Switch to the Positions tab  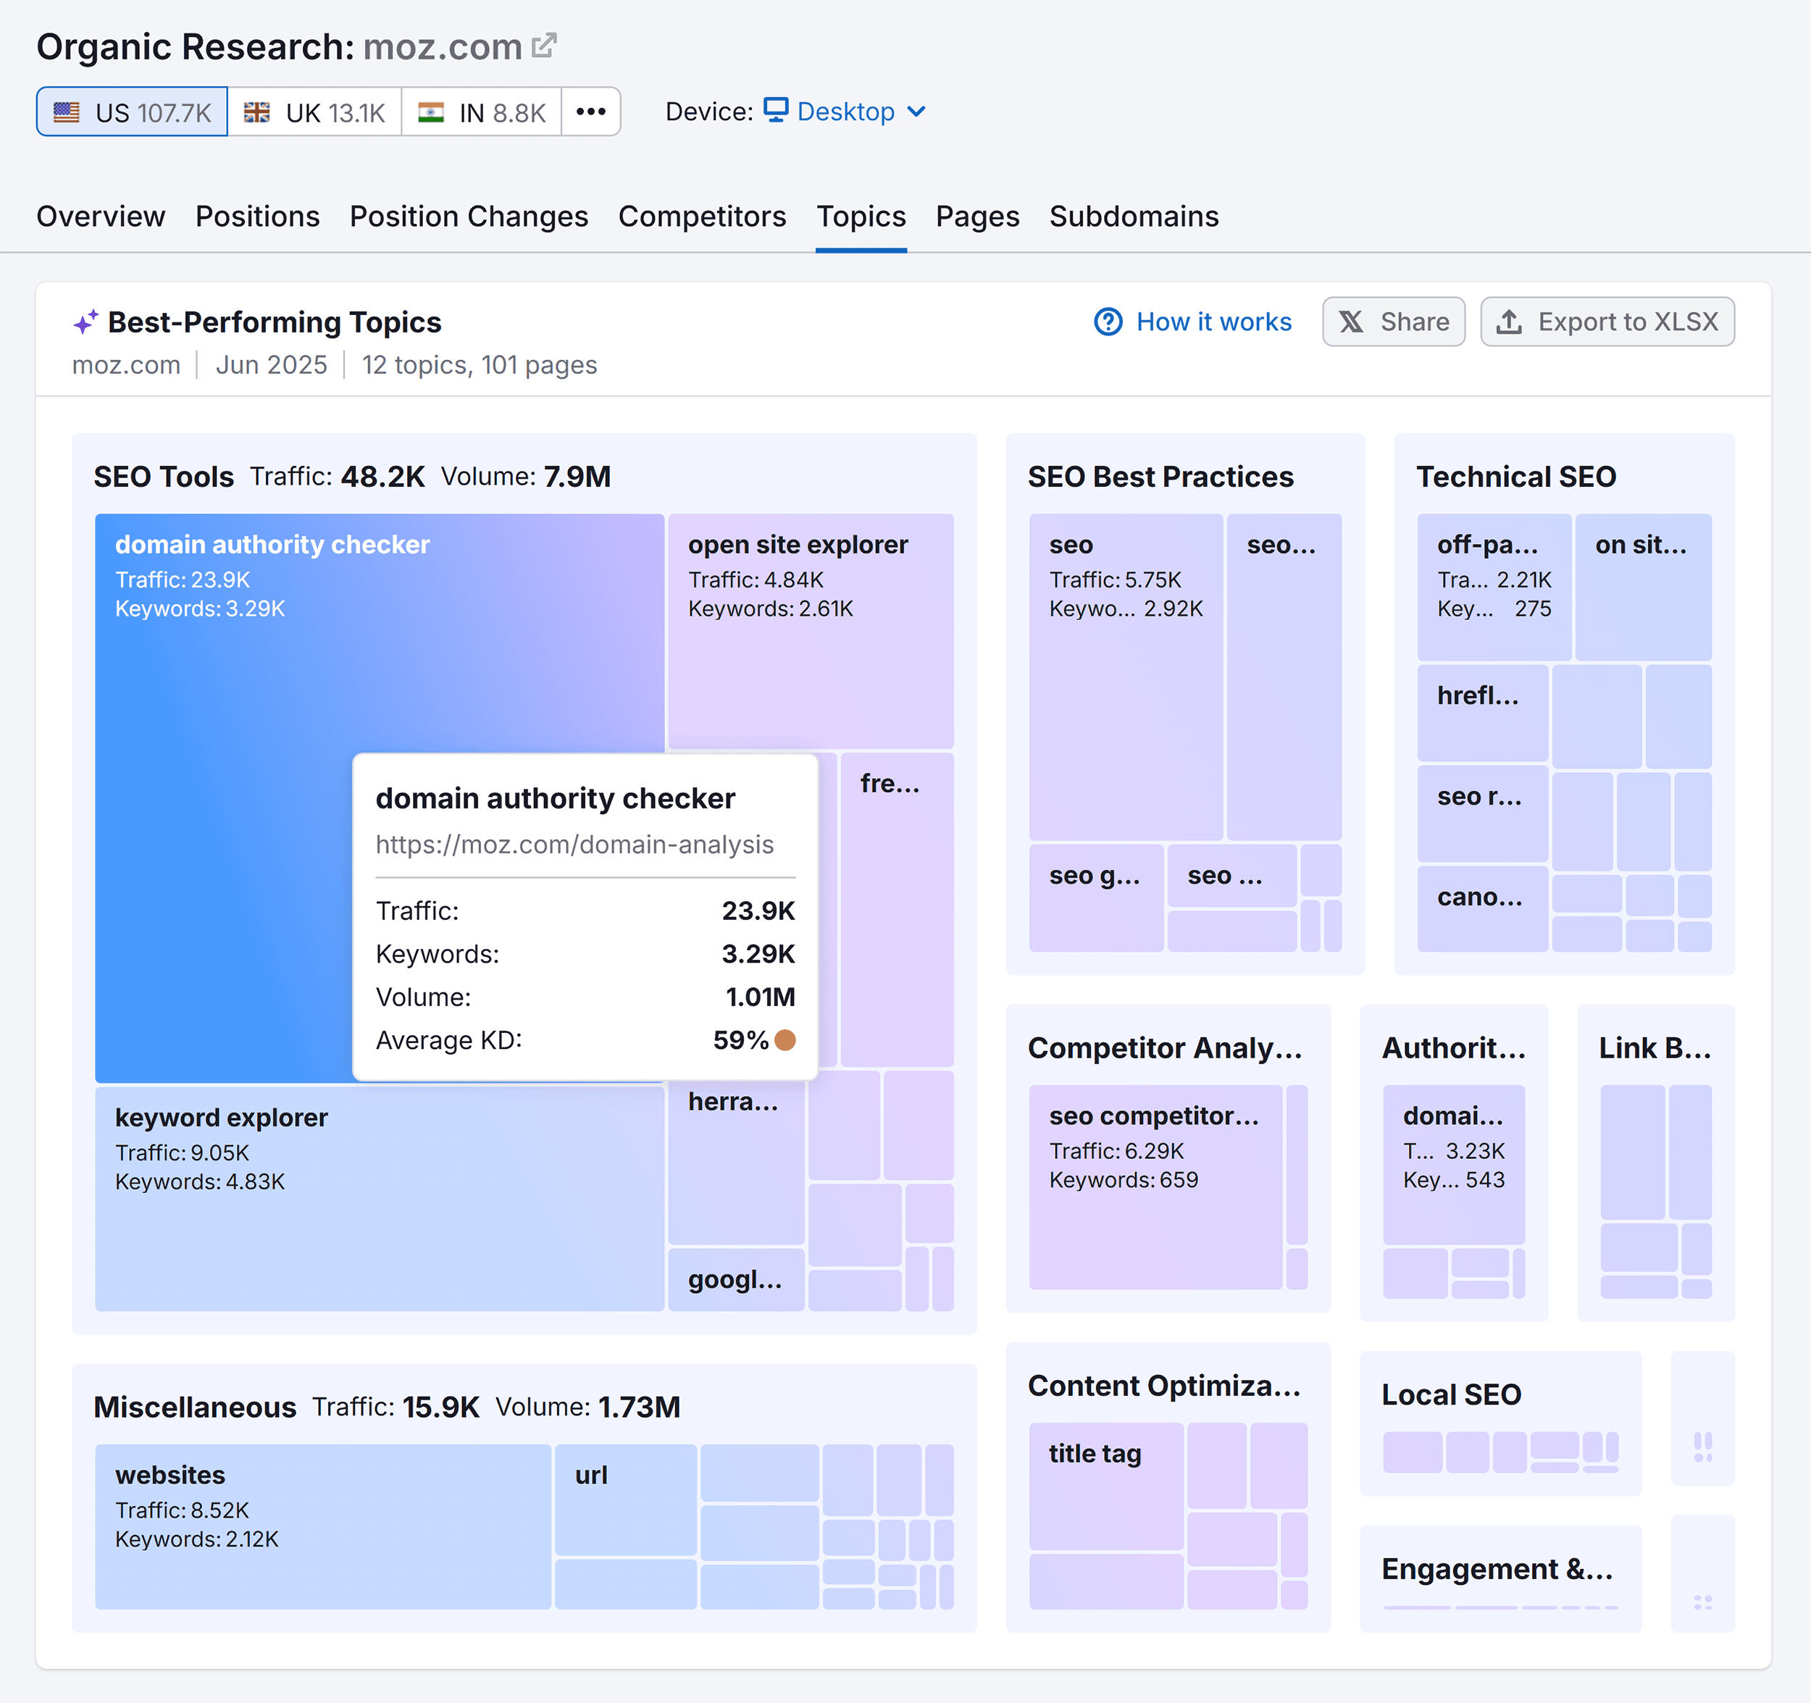point(257,217)
